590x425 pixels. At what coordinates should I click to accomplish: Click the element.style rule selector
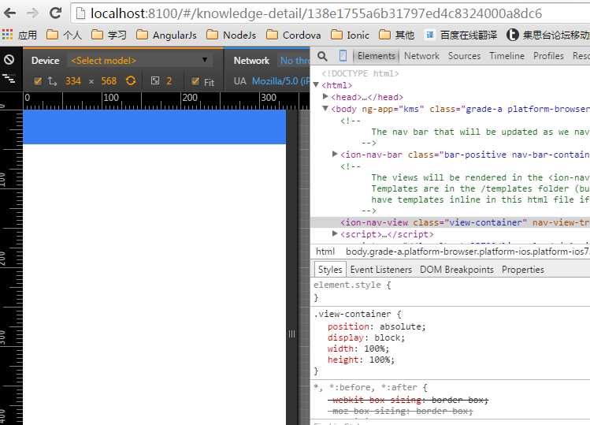point(347,285)
